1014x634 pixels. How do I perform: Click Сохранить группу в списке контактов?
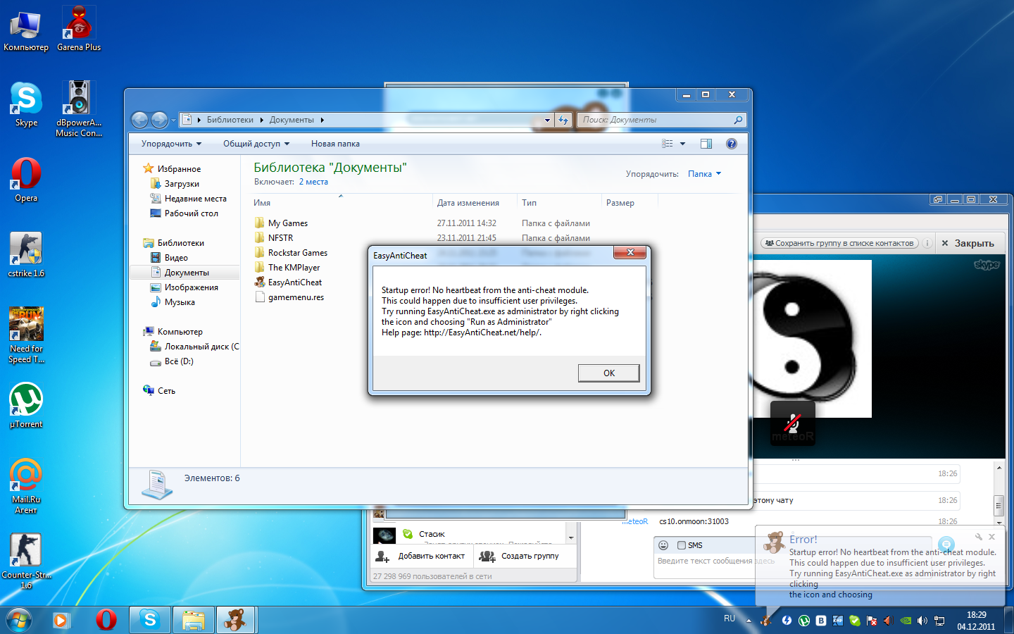coord(839,243)
